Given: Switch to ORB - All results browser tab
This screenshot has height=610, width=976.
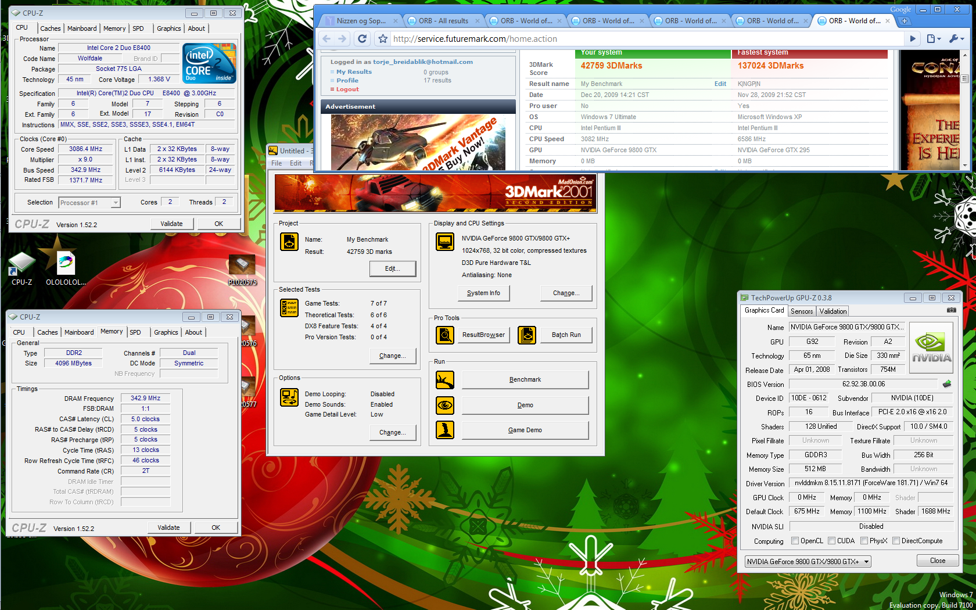Looking at the screenshot, I should (x=443, y=20).
